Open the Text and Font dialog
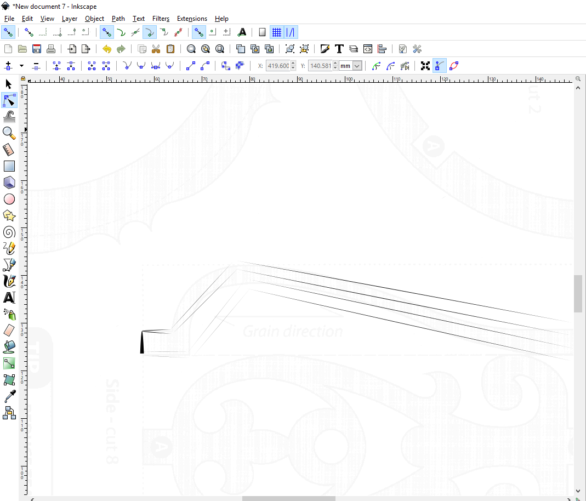 [339, 49]
